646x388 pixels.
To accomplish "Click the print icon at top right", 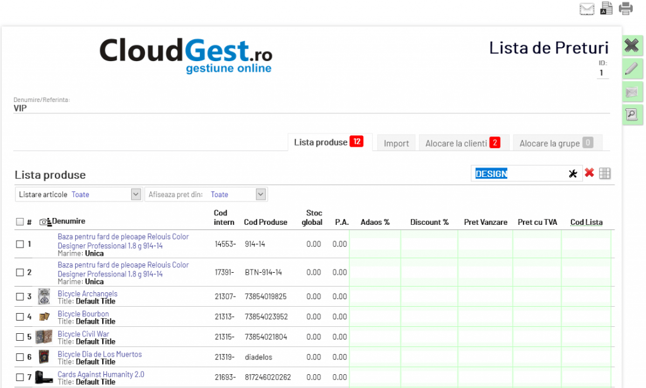I will (x=625, y=8).
